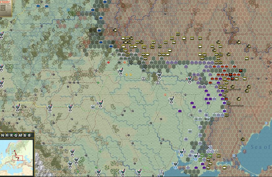Toggle the G nation filter
272x177 pixels.
tap(16, 135)
